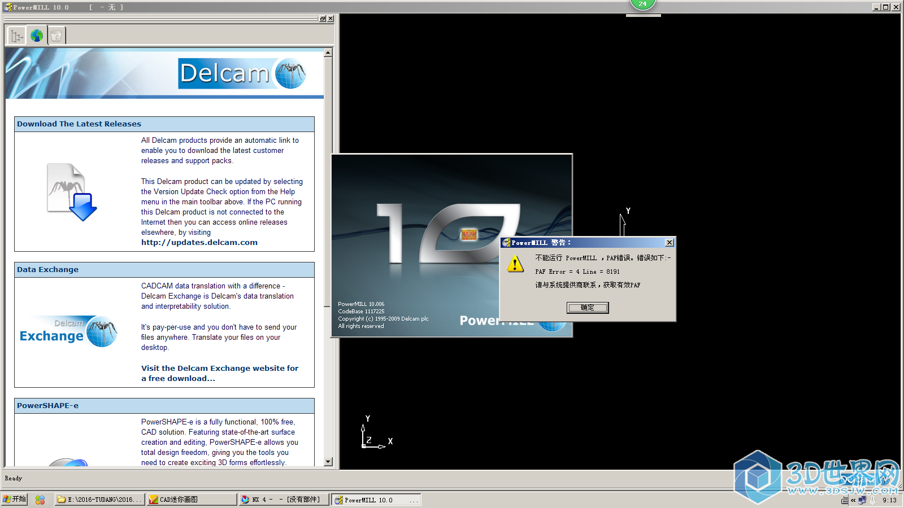Click the Delcam Exchange logo

coord(68,331)
